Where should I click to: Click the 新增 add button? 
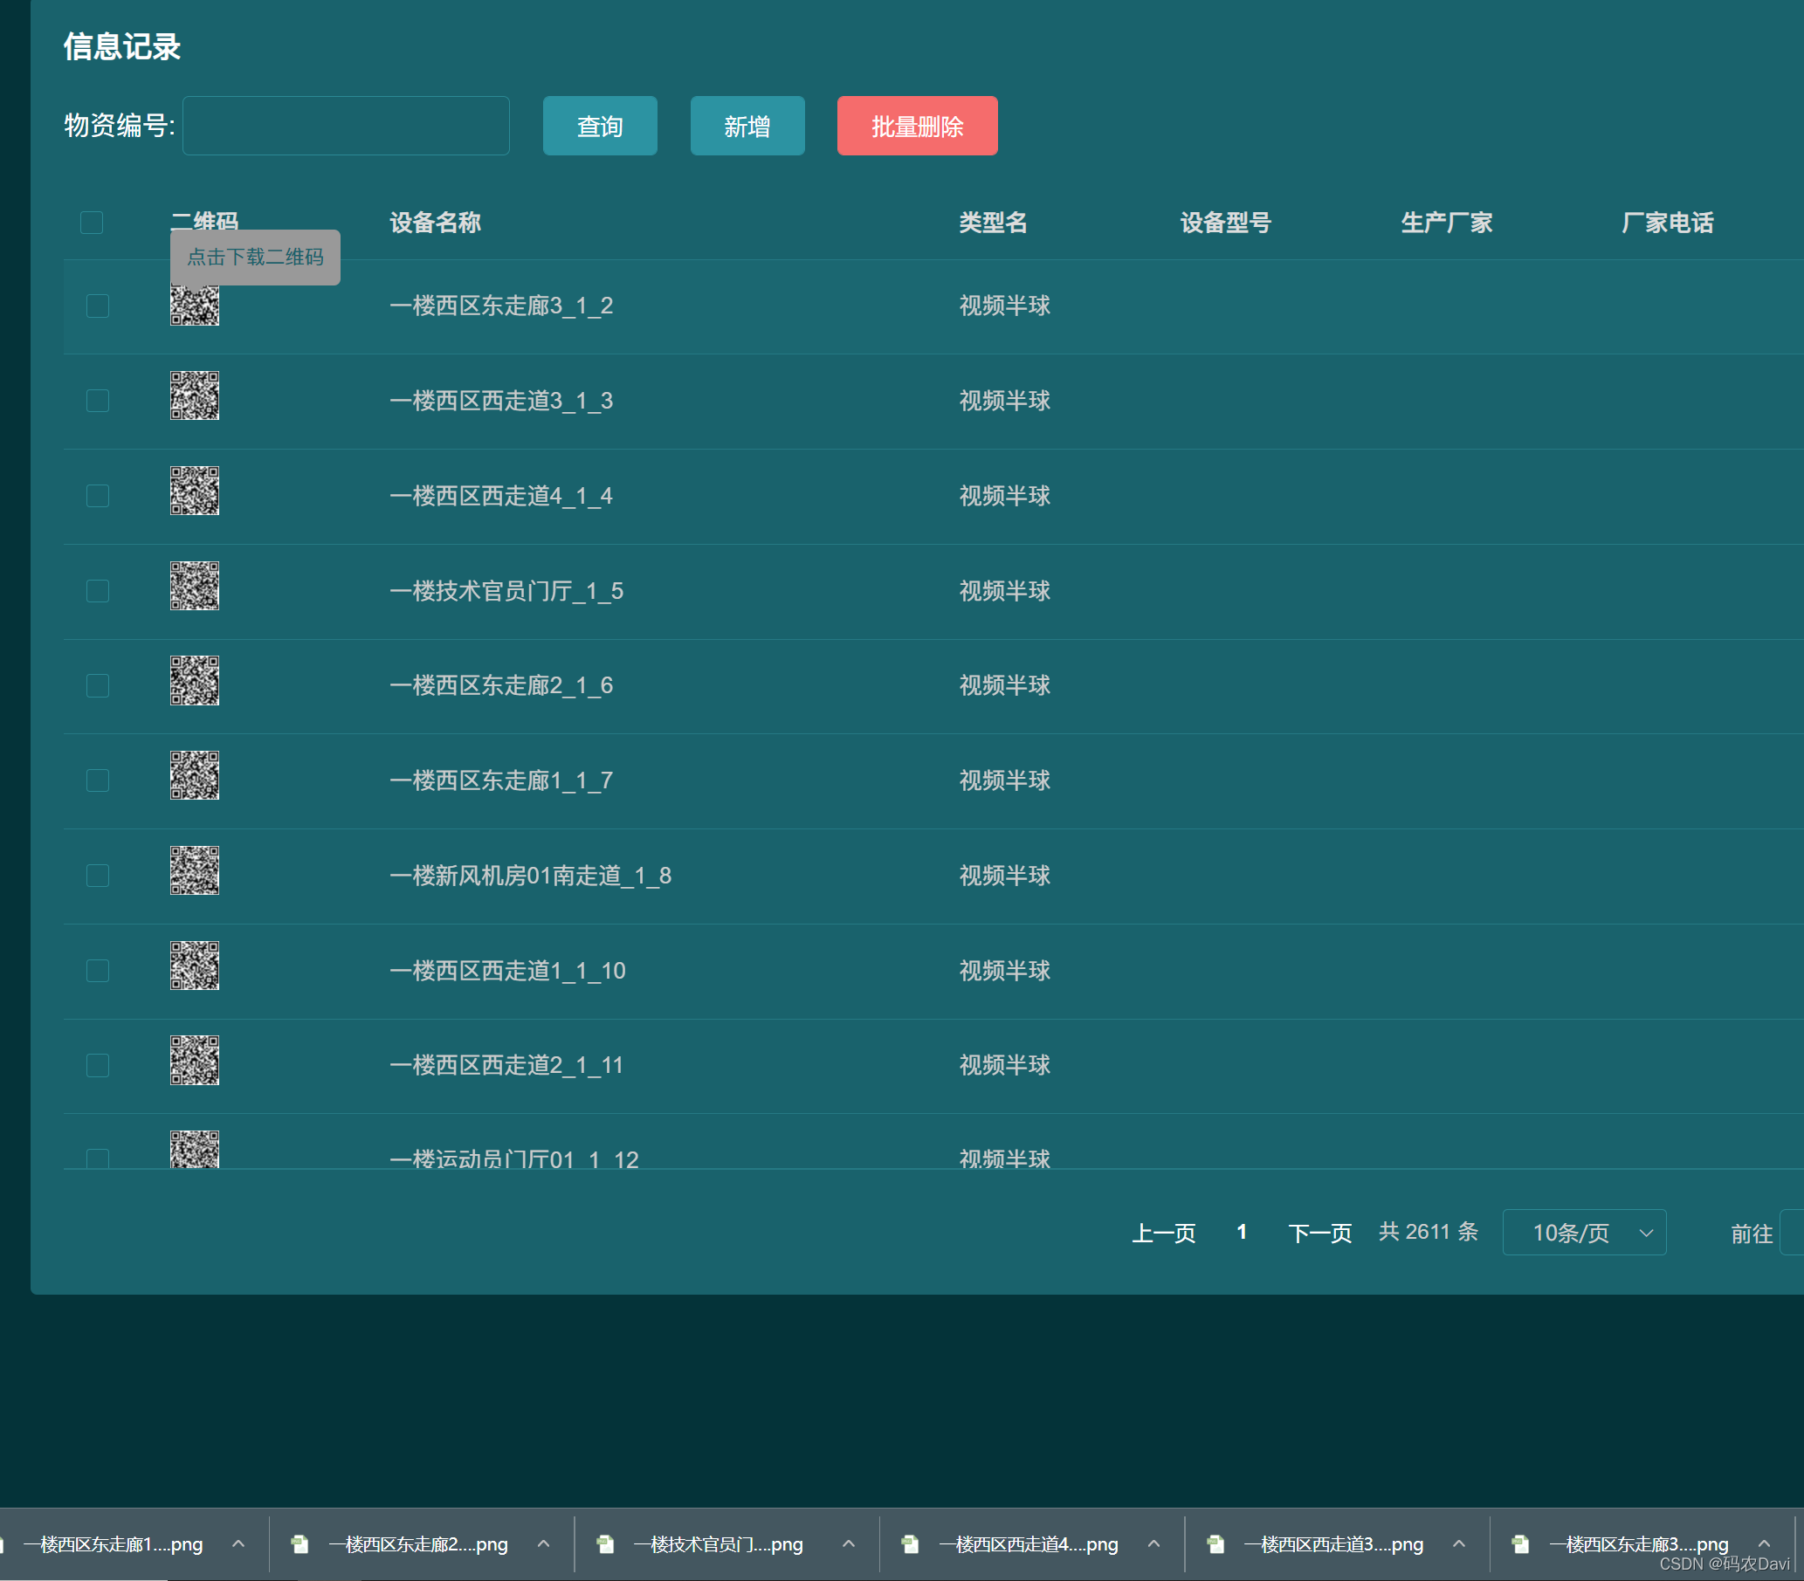point(747,127)
